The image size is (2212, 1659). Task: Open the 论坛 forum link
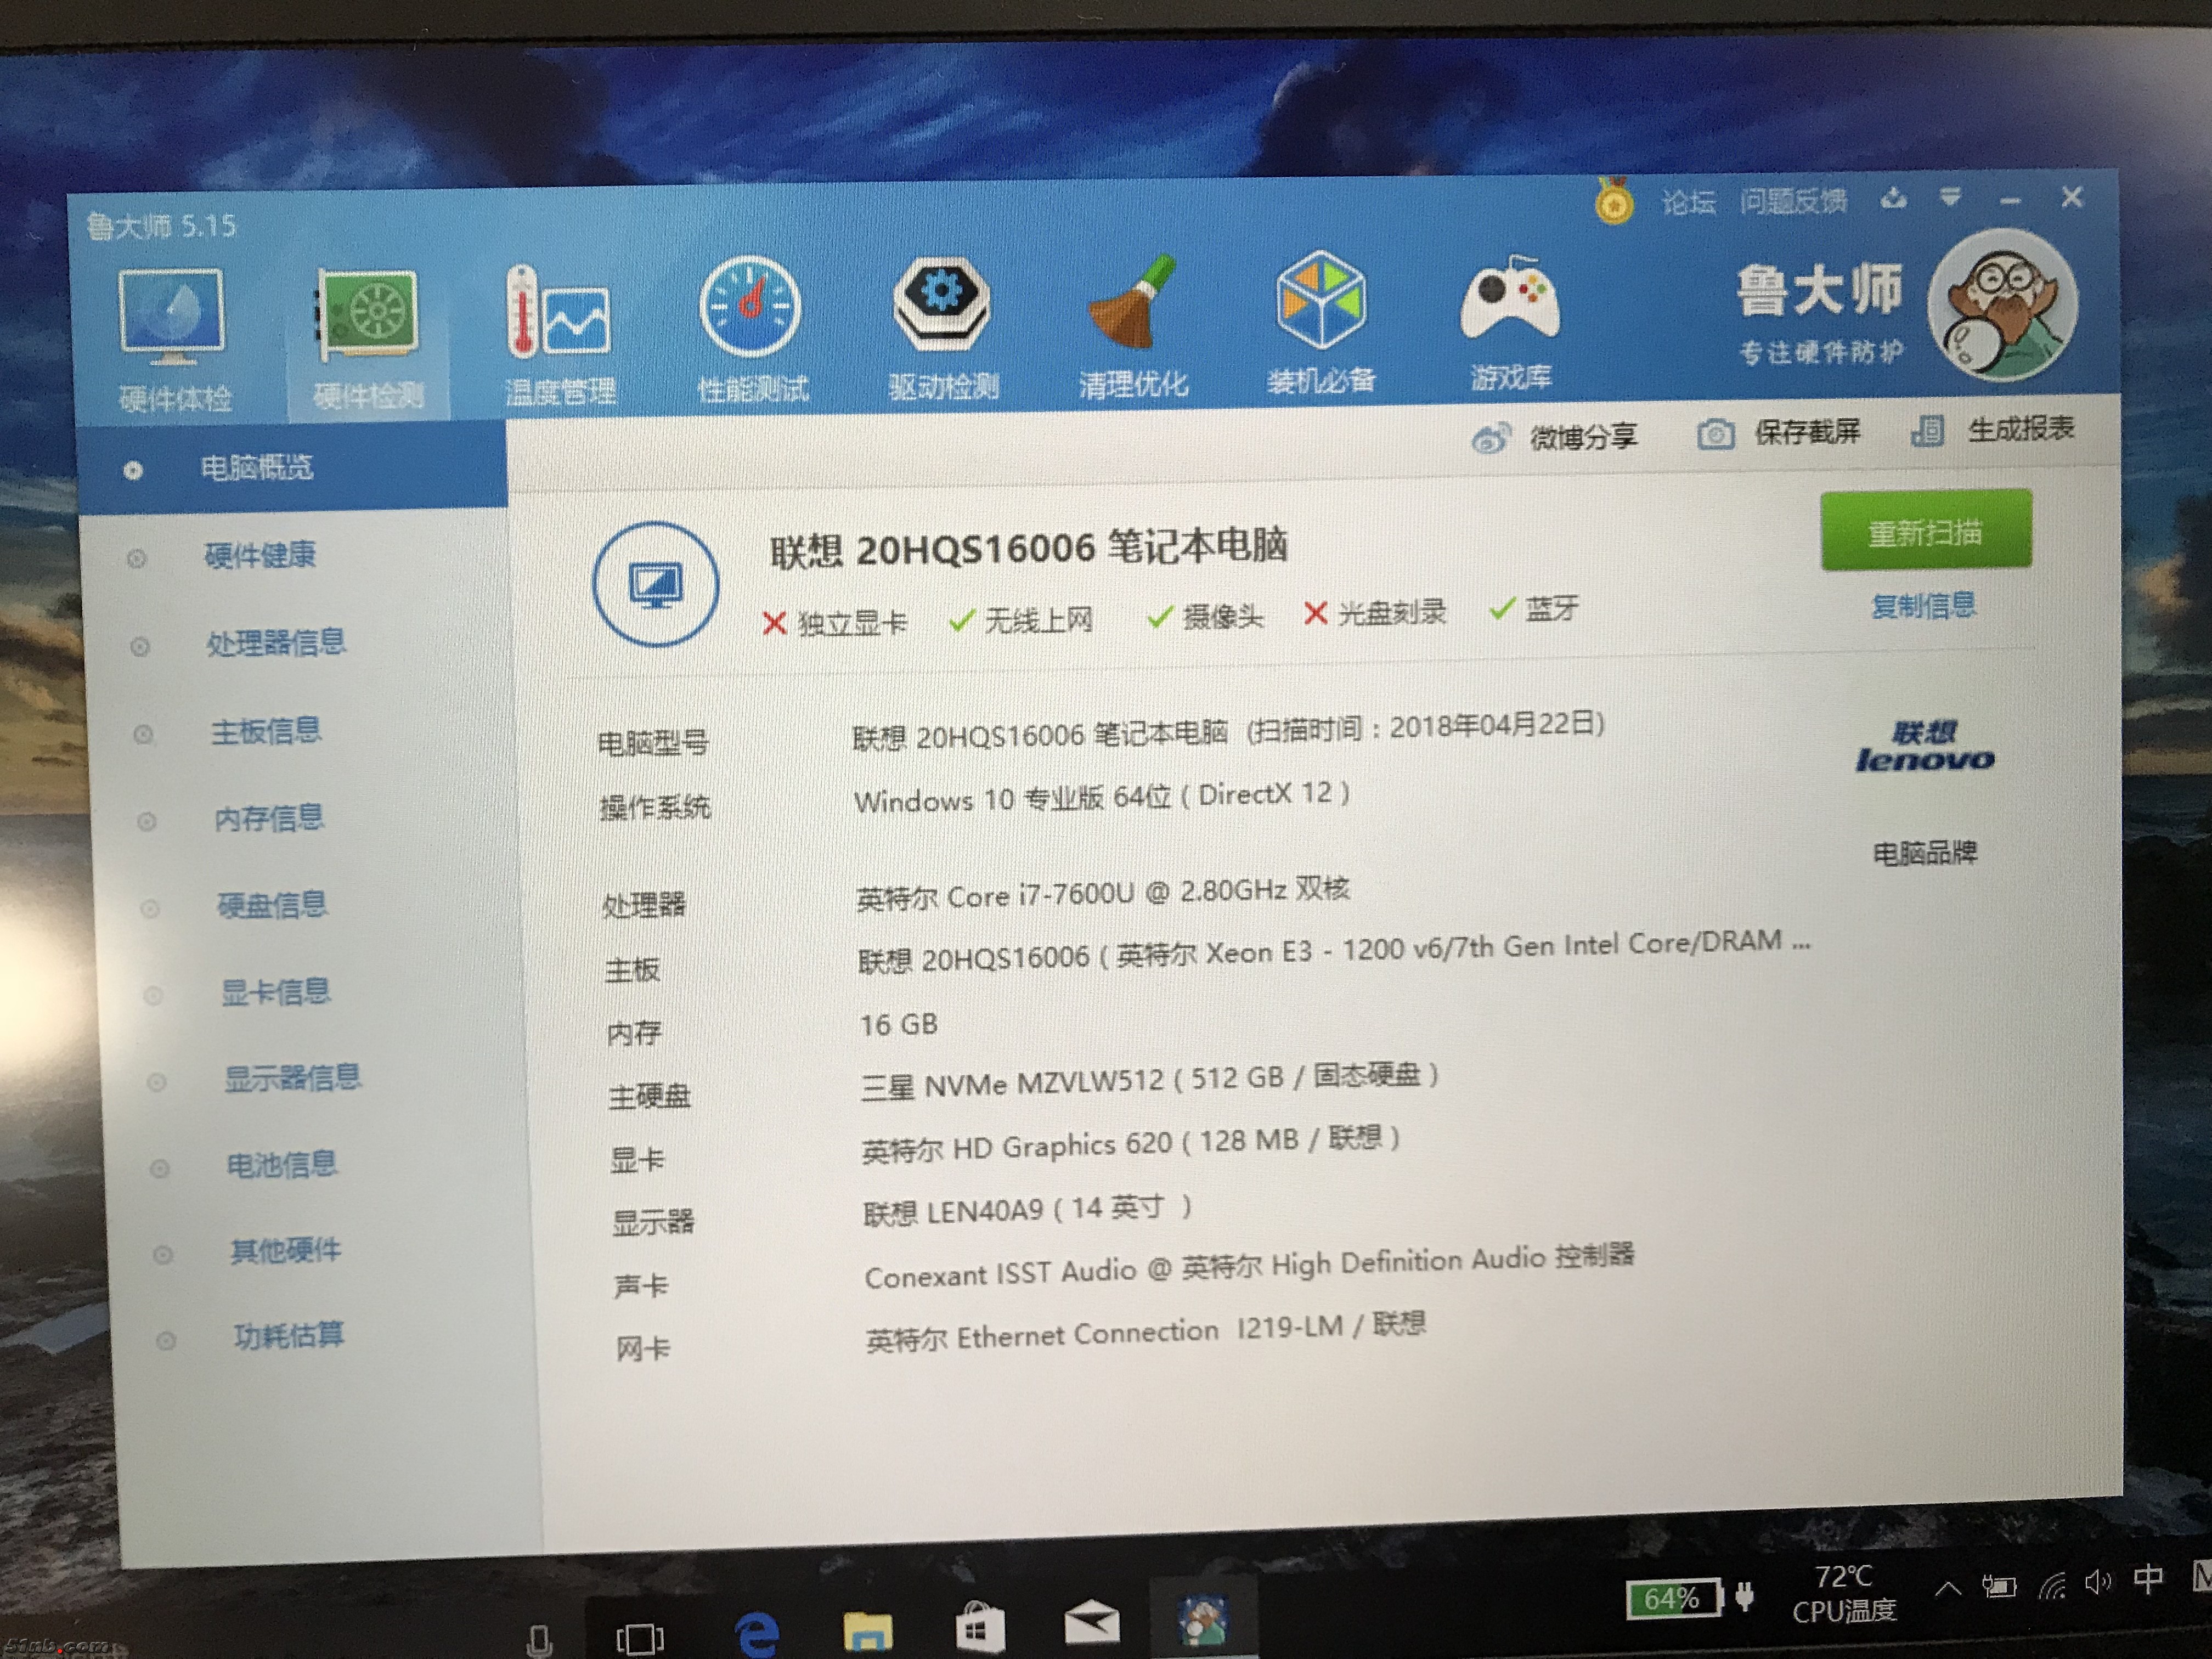[1688, 203]
